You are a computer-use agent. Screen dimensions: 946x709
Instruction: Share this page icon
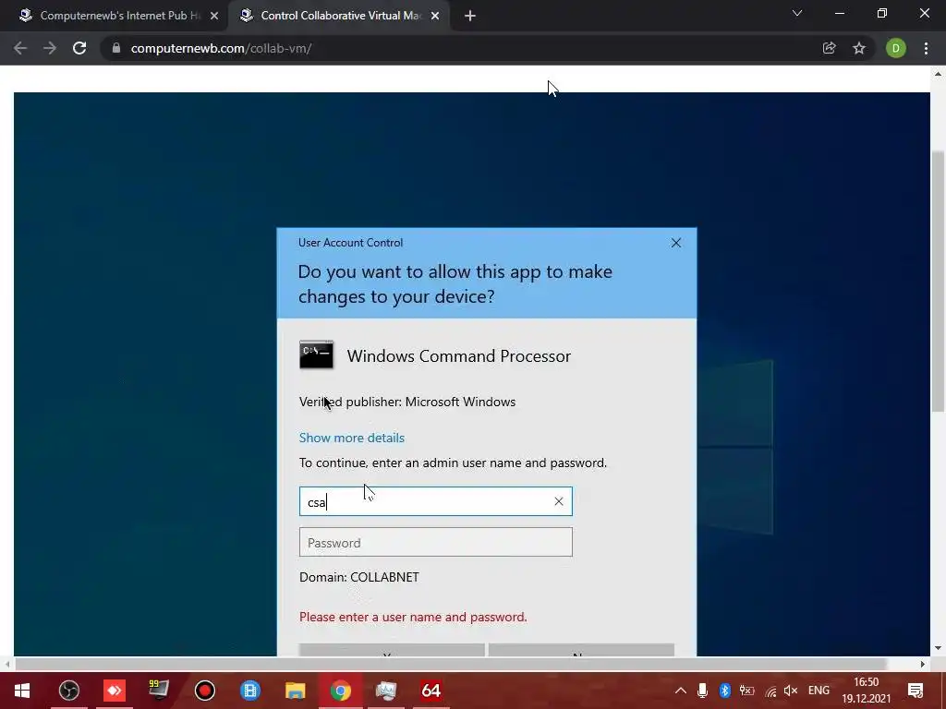pyautogui.click(x=830, y=48)
